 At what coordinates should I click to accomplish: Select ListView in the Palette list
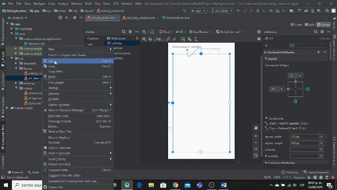[x=122, y=43]
